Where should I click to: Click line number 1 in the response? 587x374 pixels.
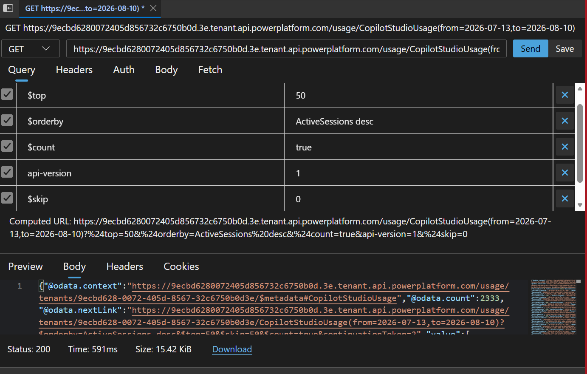pyautogui.click(x=20, y=286)
